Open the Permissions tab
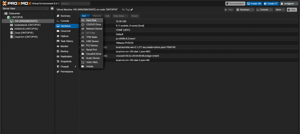The width and height of the screenshot is (300, 134). click(67, 72)
